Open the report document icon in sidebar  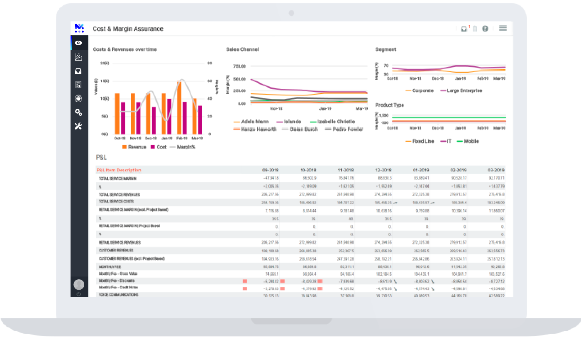click(x=78, y=84)
